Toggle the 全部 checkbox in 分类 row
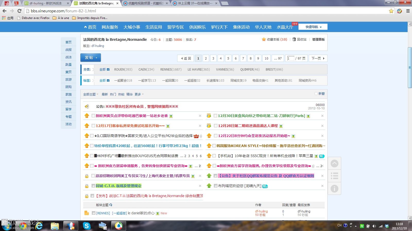Image resolution: width=412 pixels, height=231 pixels. (108, 70)
